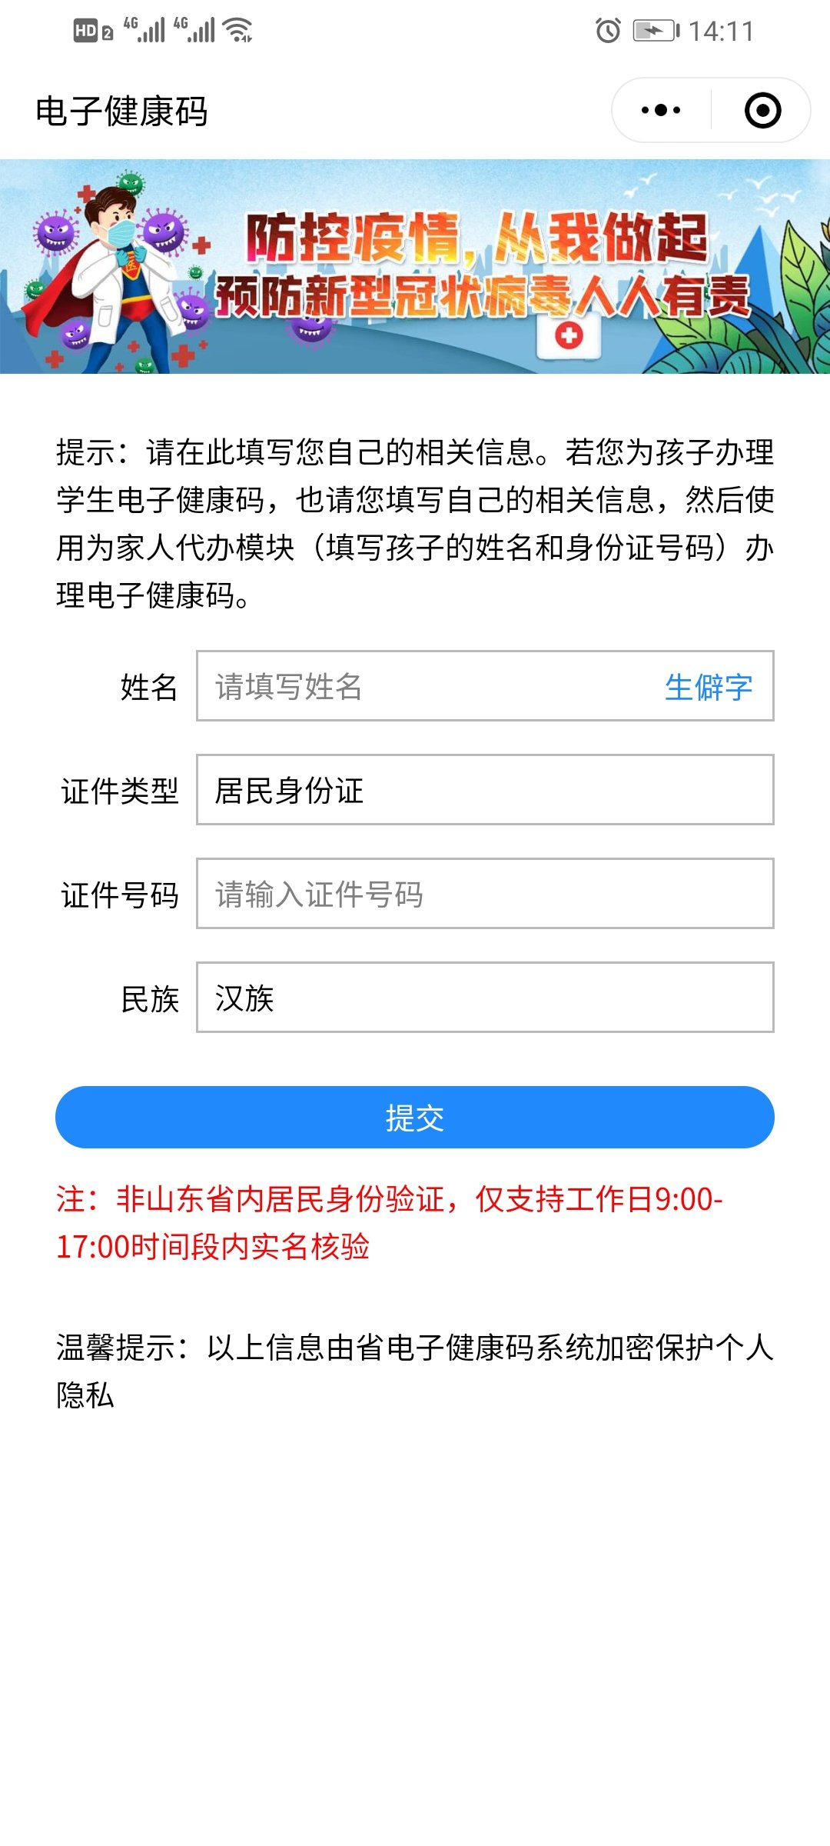Viewport: 830px width, 1846px height.
Task: Tap the battery charging status icon
Action: pos(656,31)
